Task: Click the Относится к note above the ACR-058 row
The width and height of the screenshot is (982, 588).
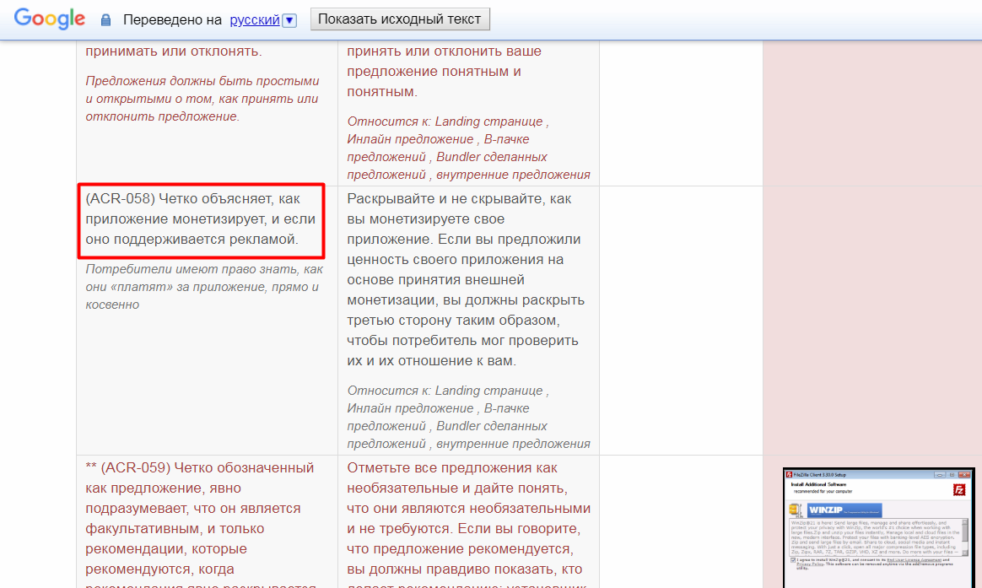Action: pyautogui.click(x=468, y=148)
